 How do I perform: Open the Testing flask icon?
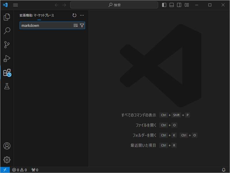7,86
